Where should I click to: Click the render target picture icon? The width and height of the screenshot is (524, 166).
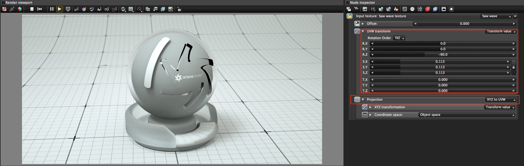coord(365,9)
